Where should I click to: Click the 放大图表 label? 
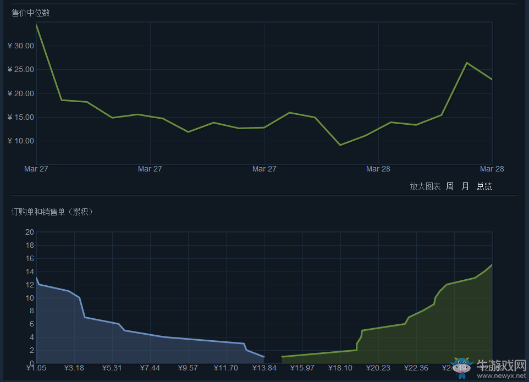425,187
